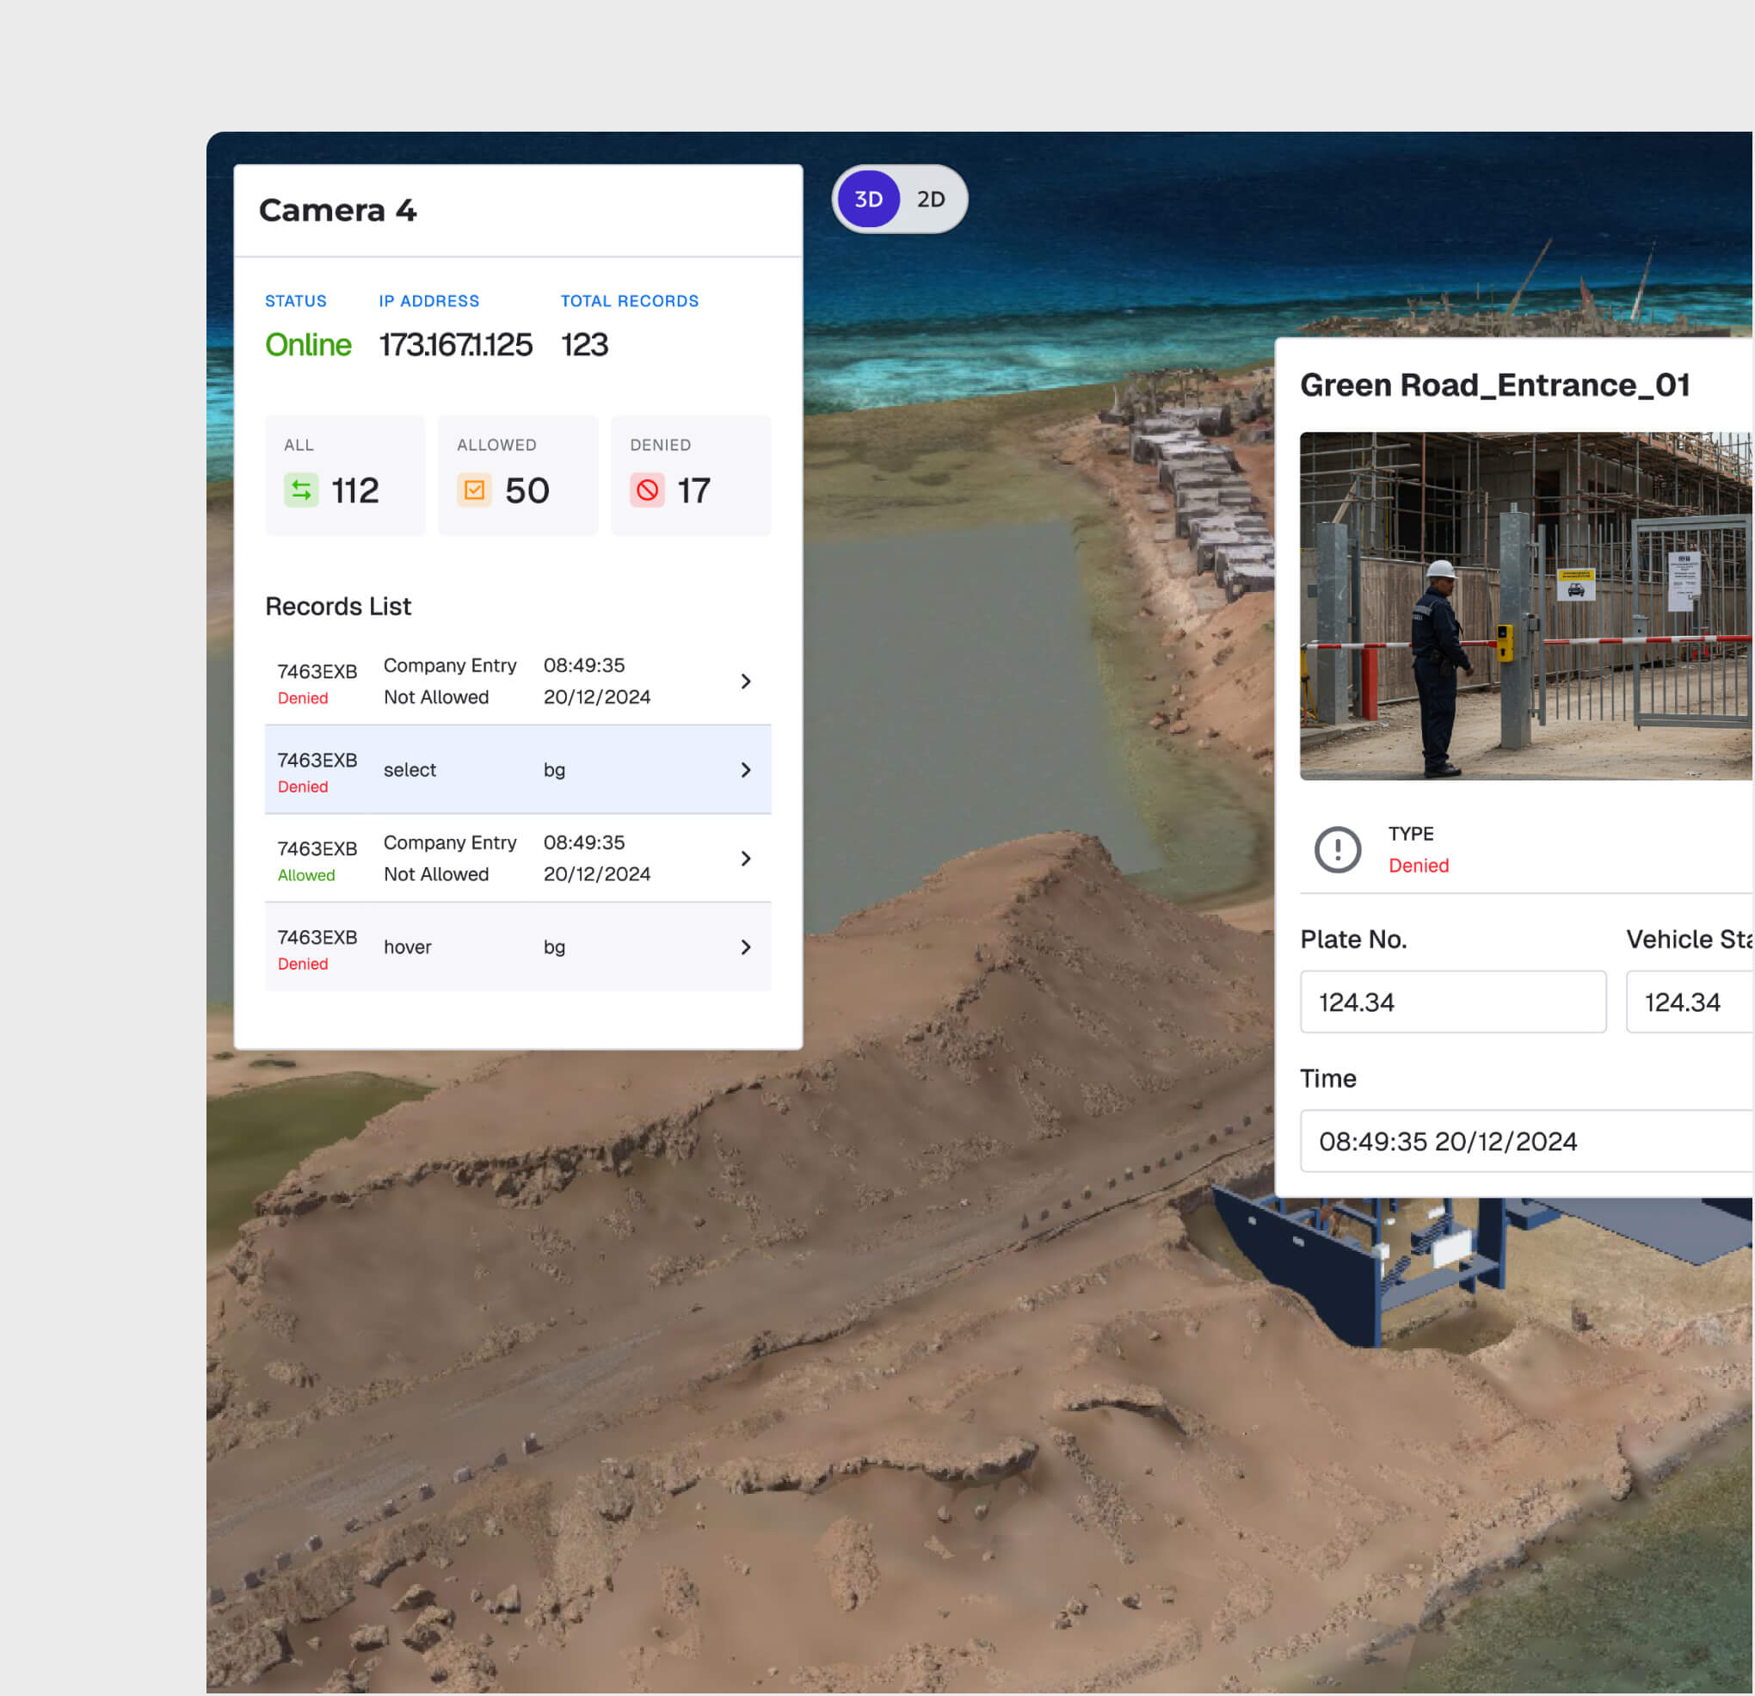Viewport: 1755px width, 1696px height.
Task: Click the Plate No. input field
Action: [1452, 1002]
